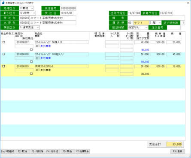Click the F7 stock inquiry button
Image resolution: width=191 pixels, height=158 pixels.
[83, 152]
